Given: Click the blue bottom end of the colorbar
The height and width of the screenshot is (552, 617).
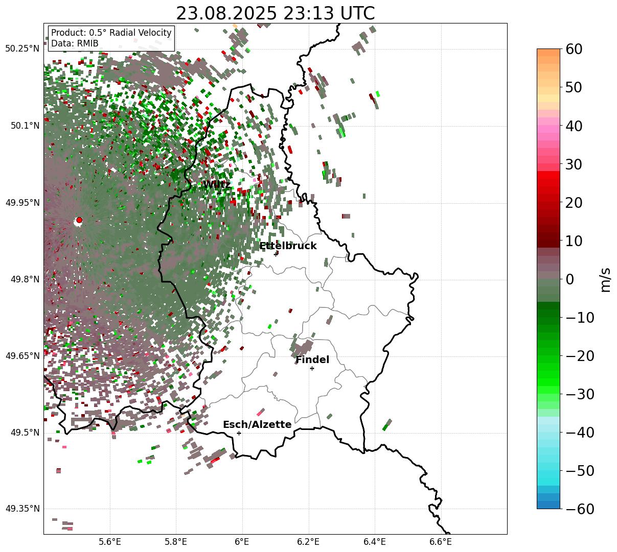Looking at the screenshot, I should click(x=549, y=505).
